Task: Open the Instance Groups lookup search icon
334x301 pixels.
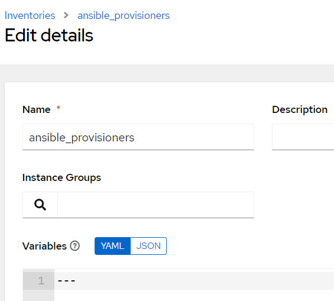Action: pos(40,205)
